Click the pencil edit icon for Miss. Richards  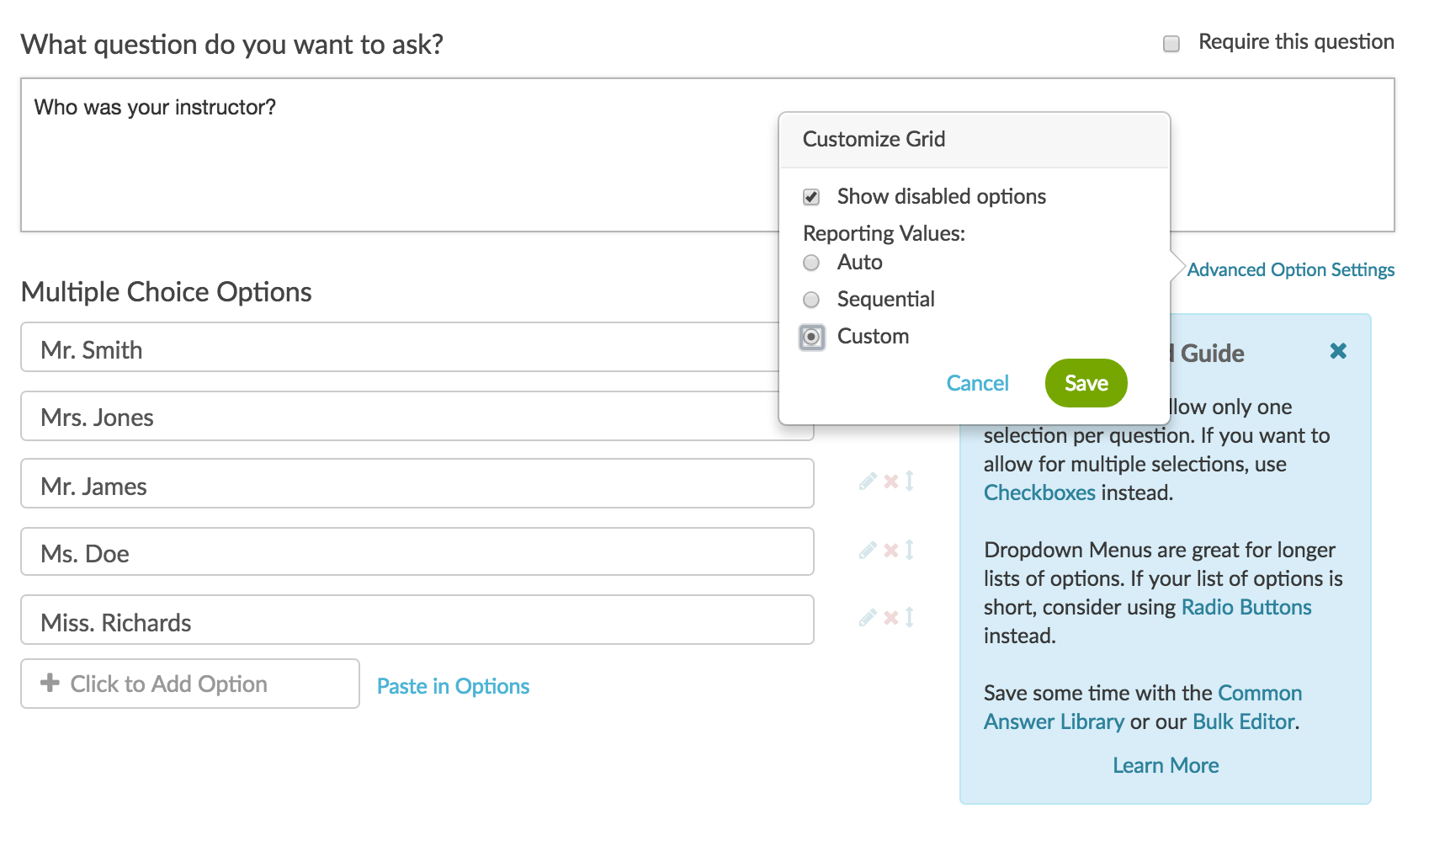868,618
